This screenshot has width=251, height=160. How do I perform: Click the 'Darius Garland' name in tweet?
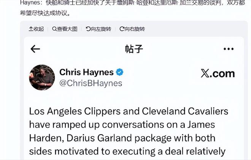click(99, 138)
